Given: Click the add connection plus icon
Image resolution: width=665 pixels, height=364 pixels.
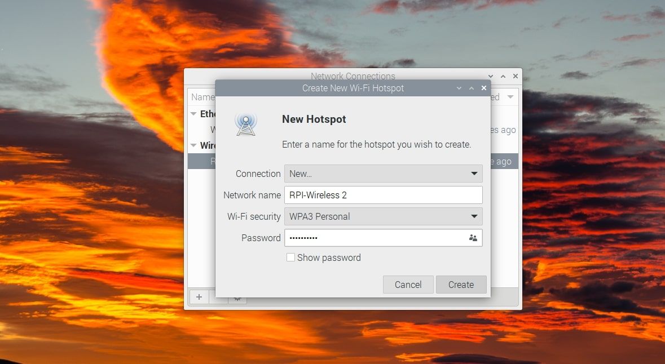Looking at the screenshot, I should click(199, 297).
